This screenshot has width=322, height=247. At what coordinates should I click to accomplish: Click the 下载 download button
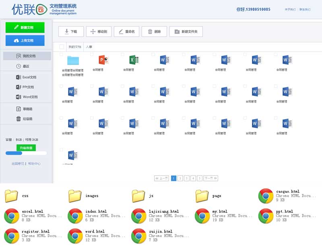pos(71,31)
